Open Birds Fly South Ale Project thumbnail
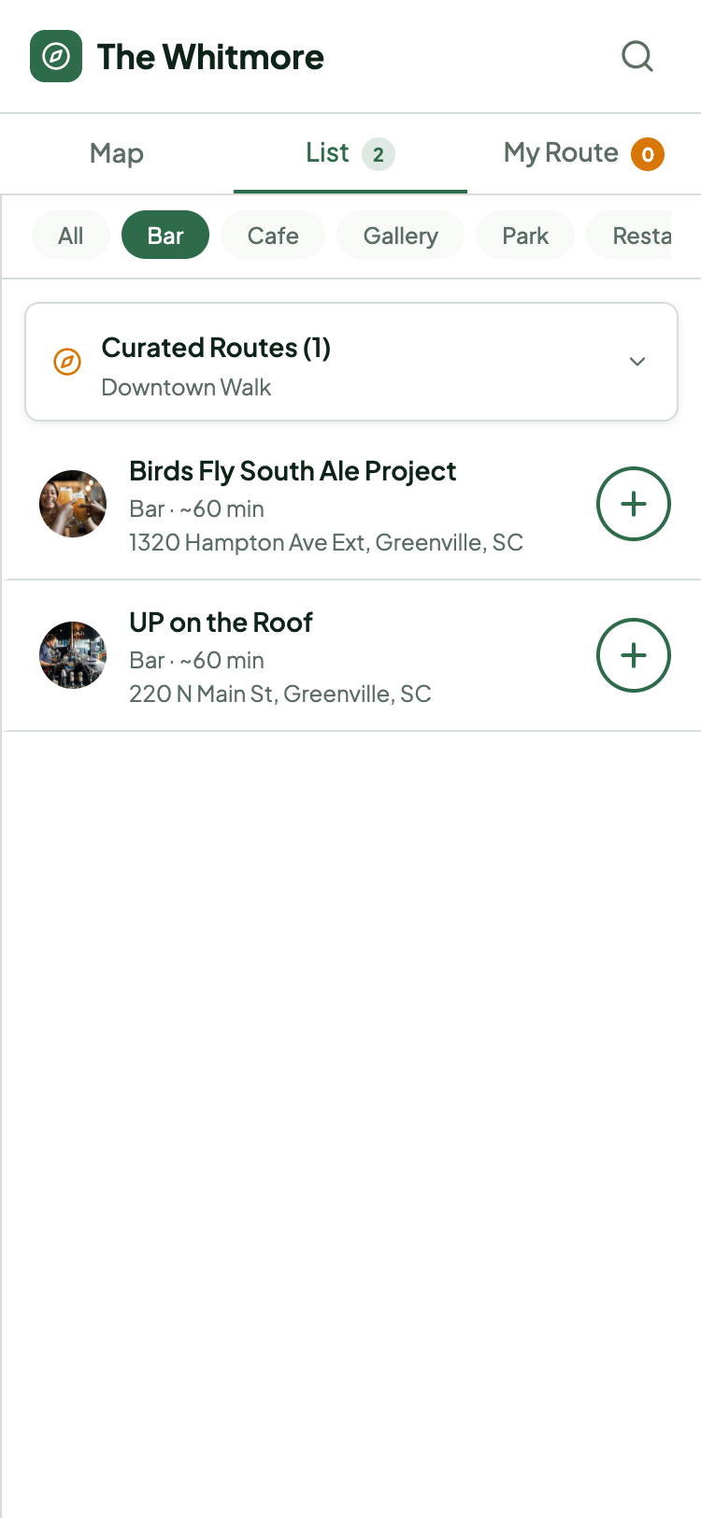The height and width of the screenshot is (1518, 701). click(x=73, y=504)
